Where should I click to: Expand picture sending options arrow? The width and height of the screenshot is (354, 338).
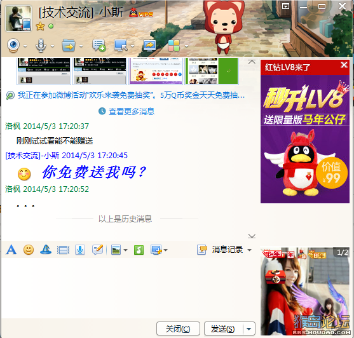point(126,250)
